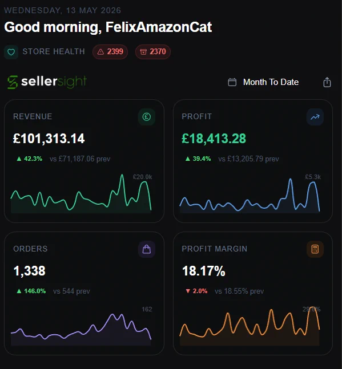Click the pound sign Revenue icon

147,117
